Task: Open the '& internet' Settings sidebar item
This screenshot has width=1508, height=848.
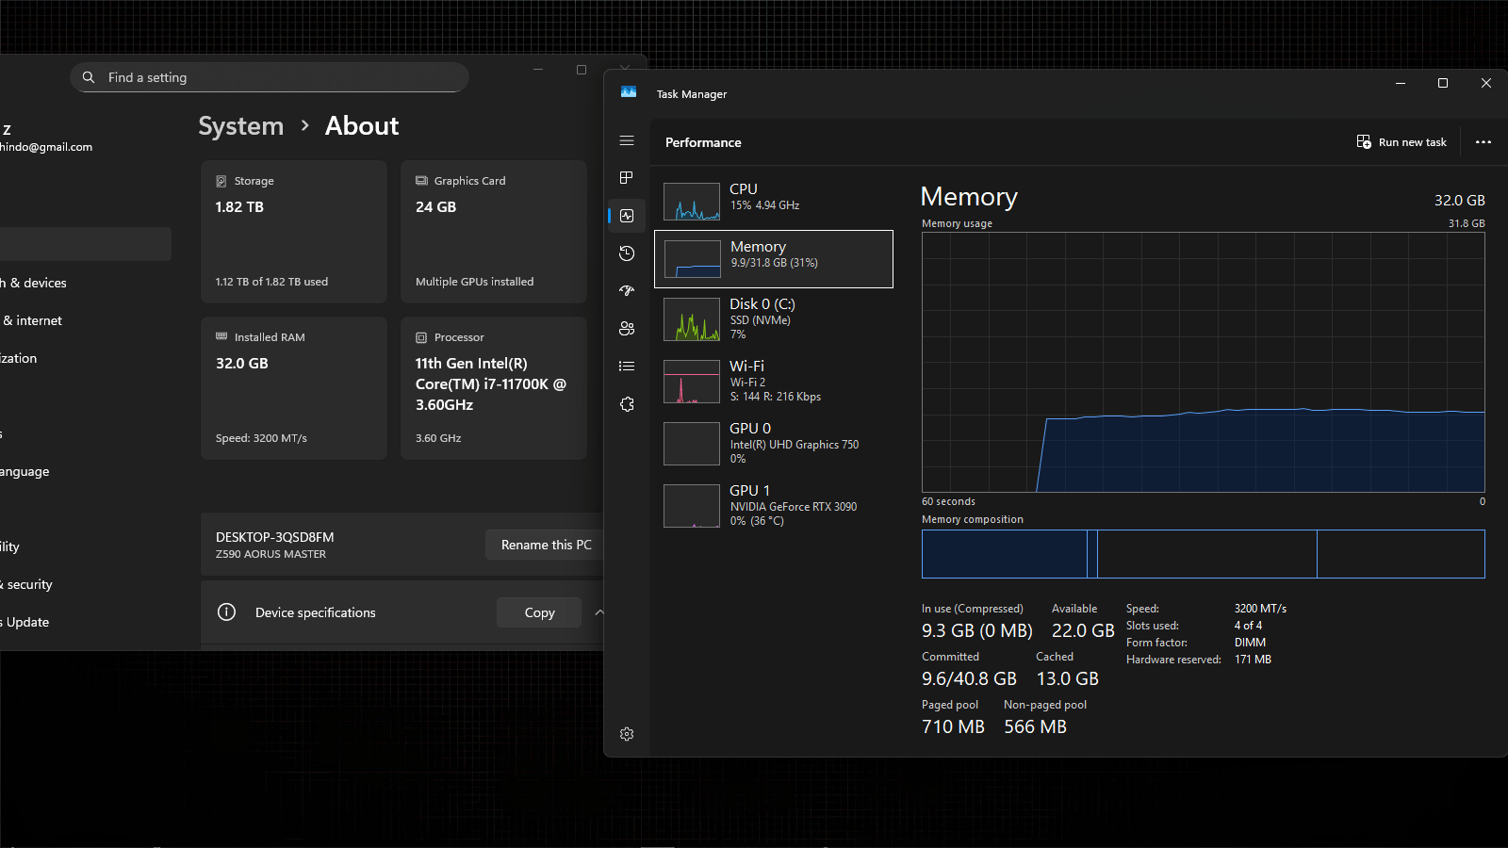Action: point(85,320)
